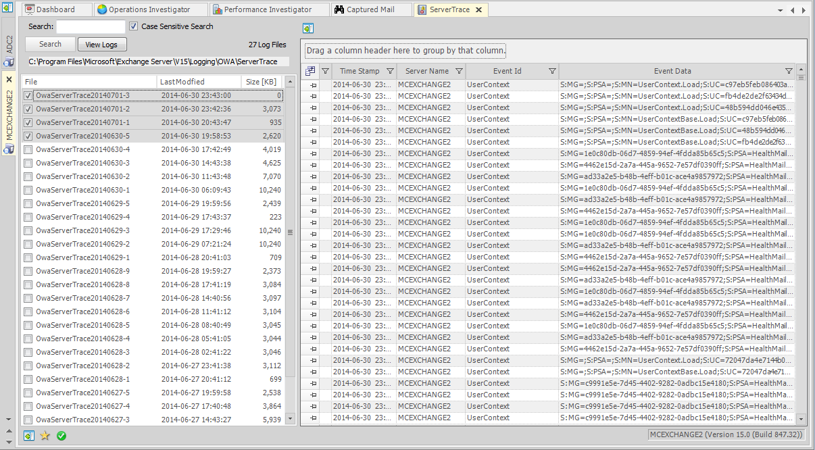Open the Event Id column filter dropdown
Image resolution: width=815 pixels, height=450 pixels.
point(552,71)
